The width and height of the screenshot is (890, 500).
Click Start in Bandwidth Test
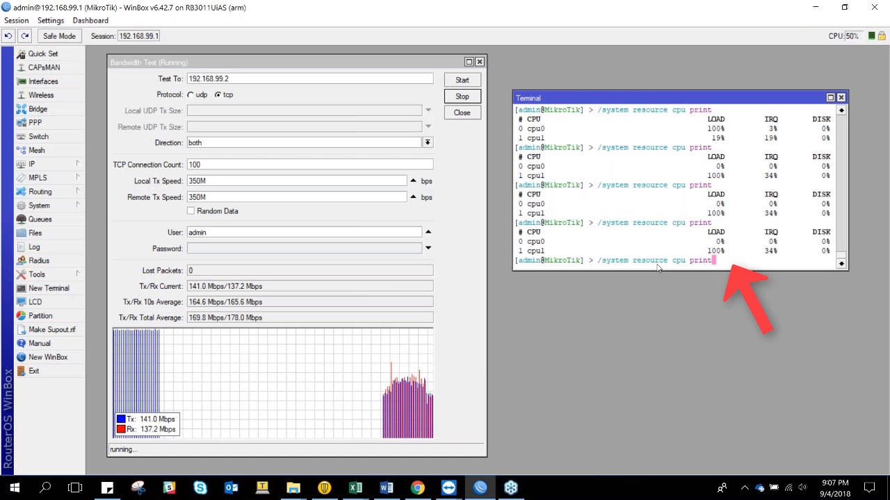click(462, 80)
